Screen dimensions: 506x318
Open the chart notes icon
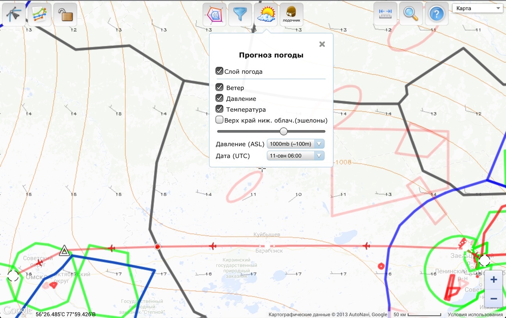point(39,14)
